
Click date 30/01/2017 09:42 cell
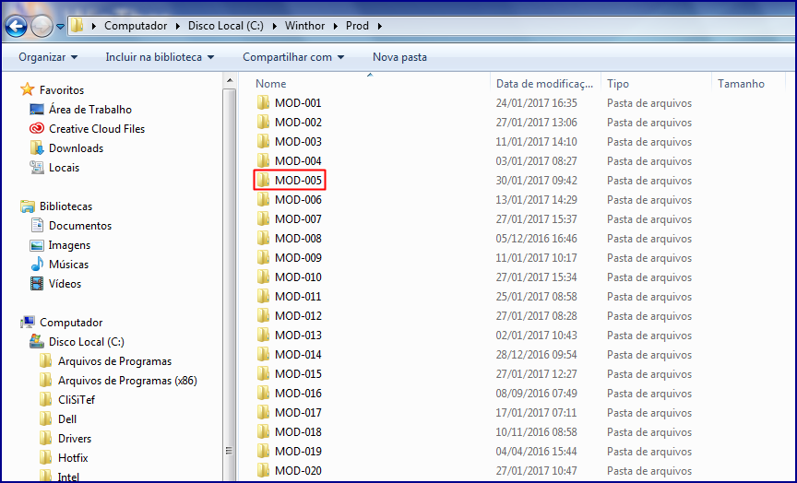pyautogui.click(x=536, y=181)
